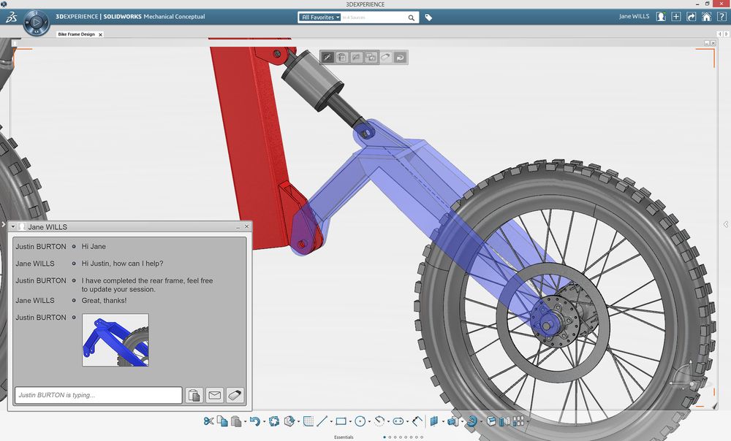Click the Undo arrow in bottom toolbar

[254, 421]
